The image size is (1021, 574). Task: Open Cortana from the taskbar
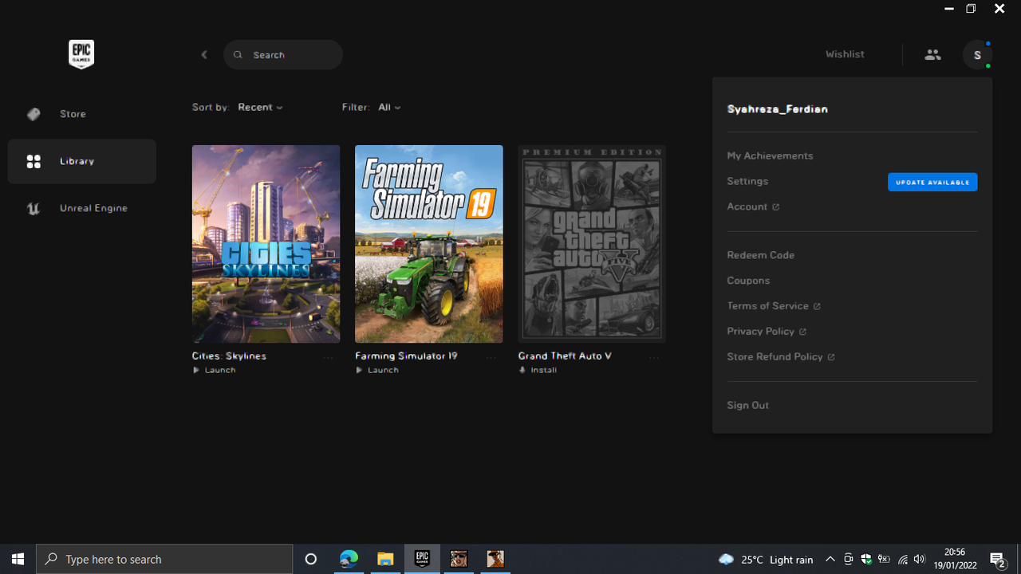tap(311, 559)
